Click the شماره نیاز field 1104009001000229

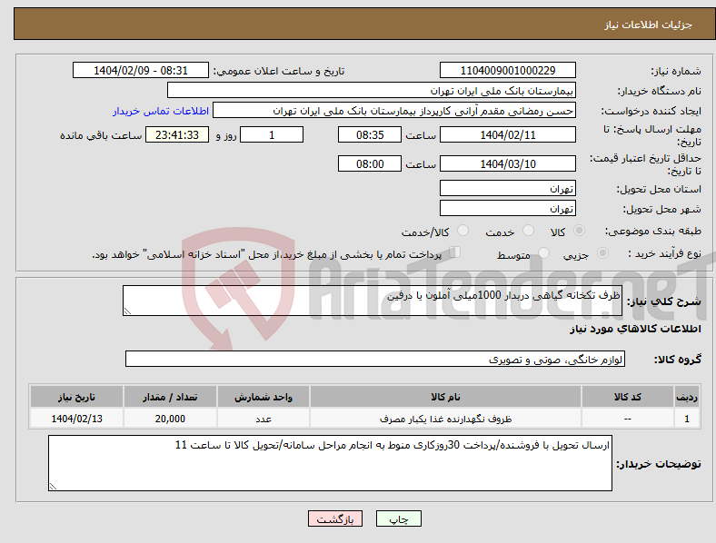click(x=507, y=70)
